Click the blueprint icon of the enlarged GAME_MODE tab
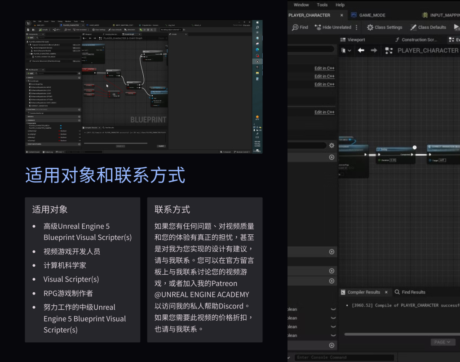The height and width of the screenshot is (362, 460). (x=354, y=15)
